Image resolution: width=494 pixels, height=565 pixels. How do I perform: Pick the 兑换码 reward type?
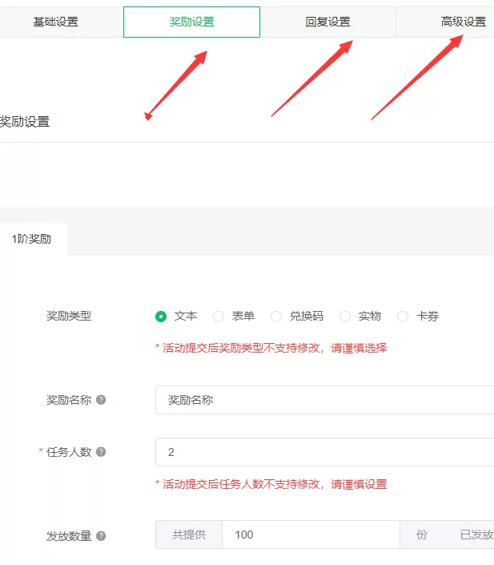pyautogui.click(x=276, y=317)
